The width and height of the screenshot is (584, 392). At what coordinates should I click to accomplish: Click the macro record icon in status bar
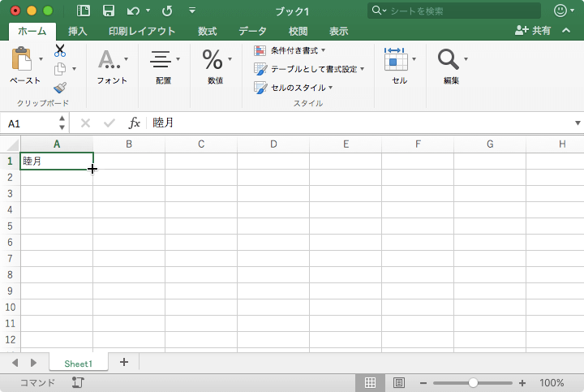click(78, 383)
